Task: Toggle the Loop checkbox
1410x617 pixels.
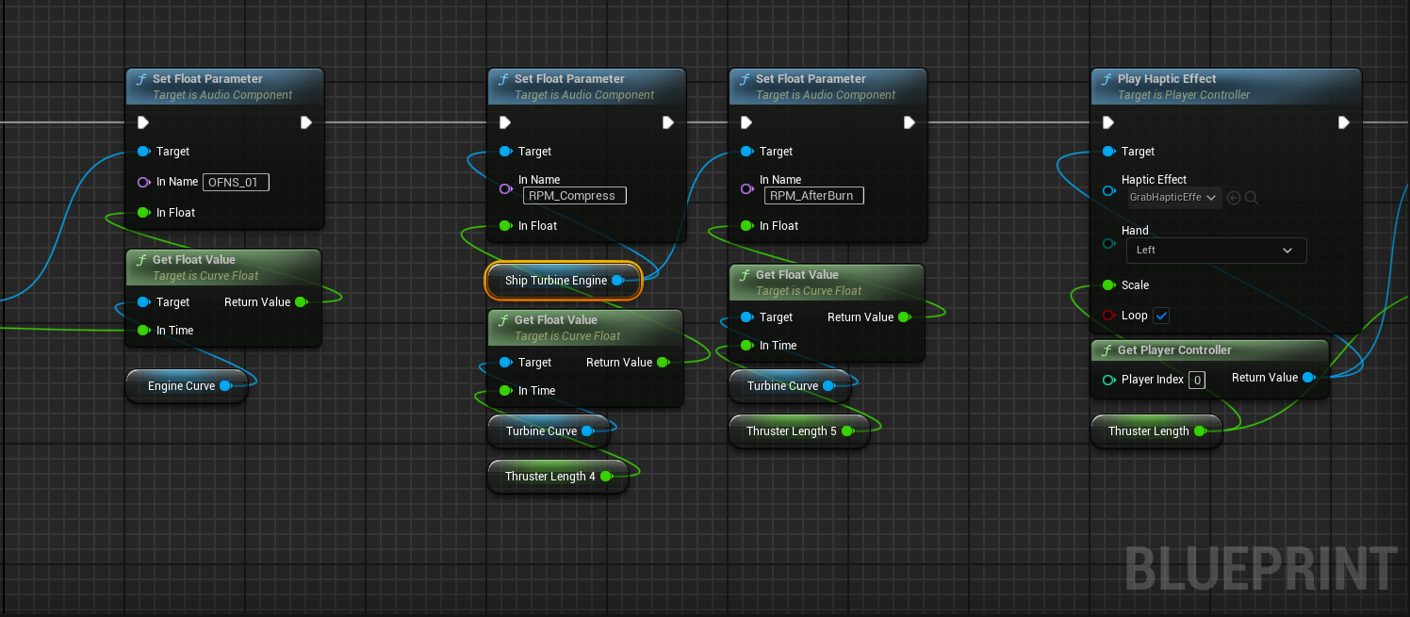Action: click(1161, 316)
